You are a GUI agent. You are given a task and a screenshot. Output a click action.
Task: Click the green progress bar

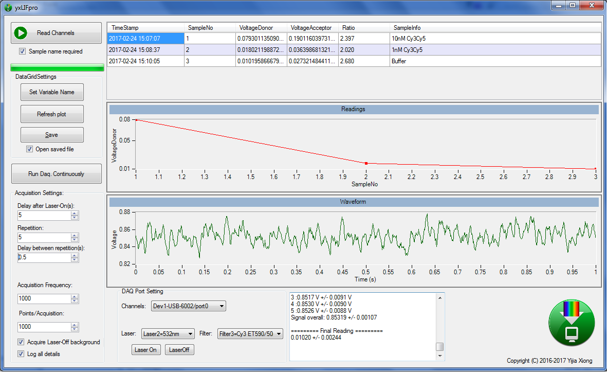coord(57,67)
